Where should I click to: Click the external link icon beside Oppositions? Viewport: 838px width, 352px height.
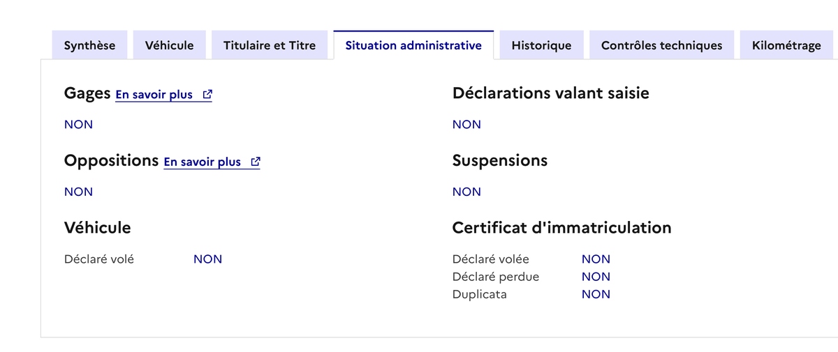coord(256,162)
